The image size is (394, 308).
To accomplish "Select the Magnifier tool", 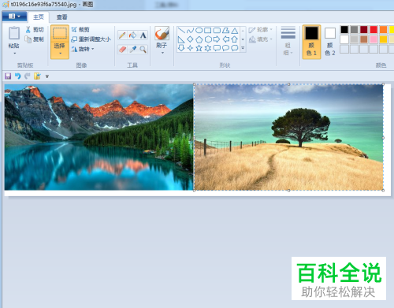I will [143, 49].
